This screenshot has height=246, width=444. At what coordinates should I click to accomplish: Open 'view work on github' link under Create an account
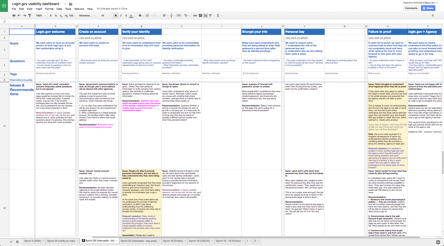[90, 38]
